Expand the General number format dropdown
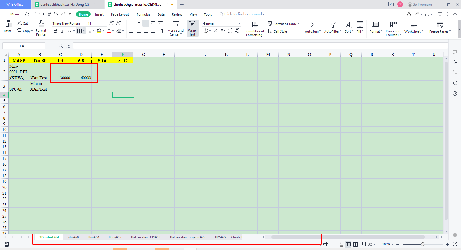This screenshot has width=461, height=250. 239,23
